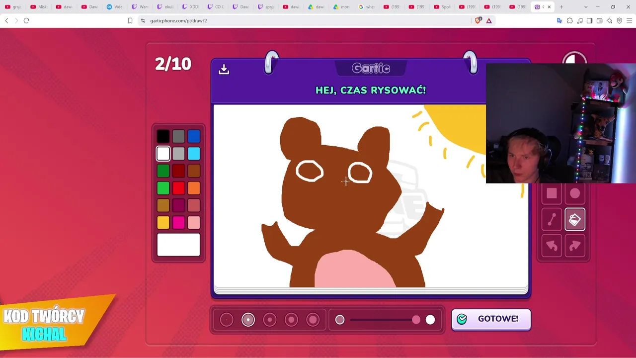This screenshot has width=636, height=358.
Task: Open the Brave VPN shield icon
Action: click(x=620, y=20)
